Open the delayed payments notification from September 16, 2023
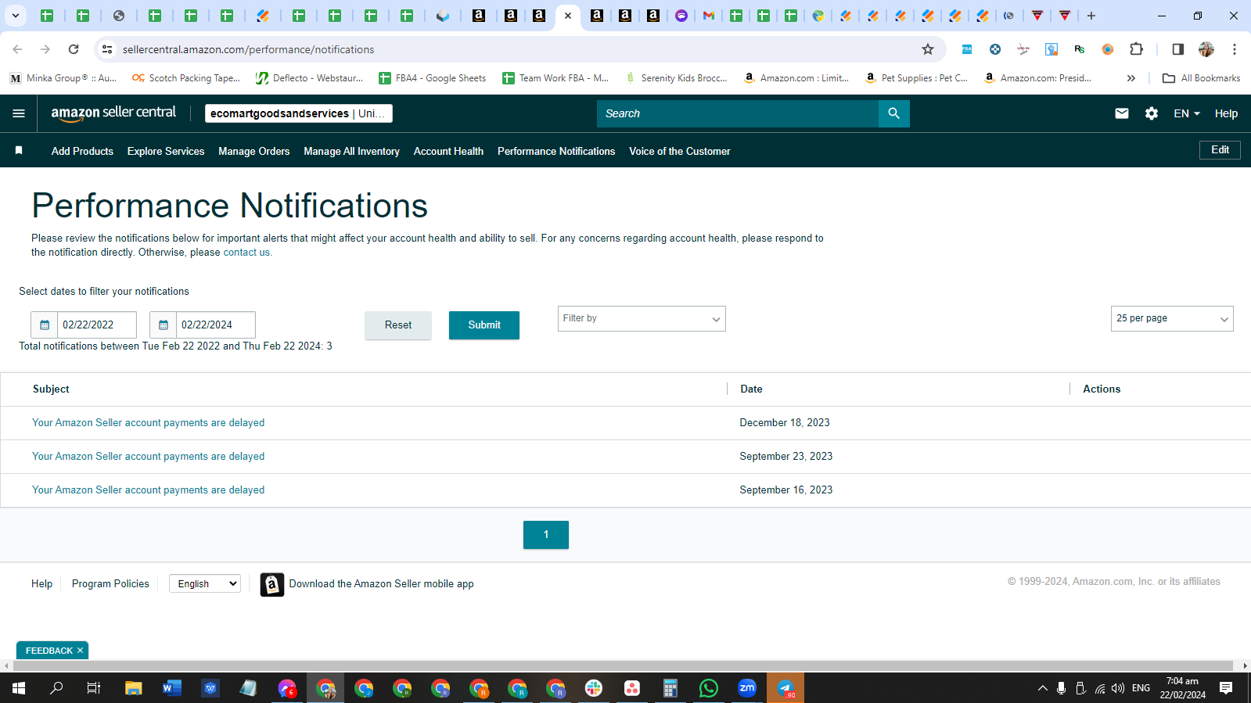Screen dimensions: 1251x703 coord(149,490)
